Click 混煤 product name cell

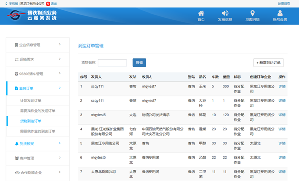tap(202, 129)
